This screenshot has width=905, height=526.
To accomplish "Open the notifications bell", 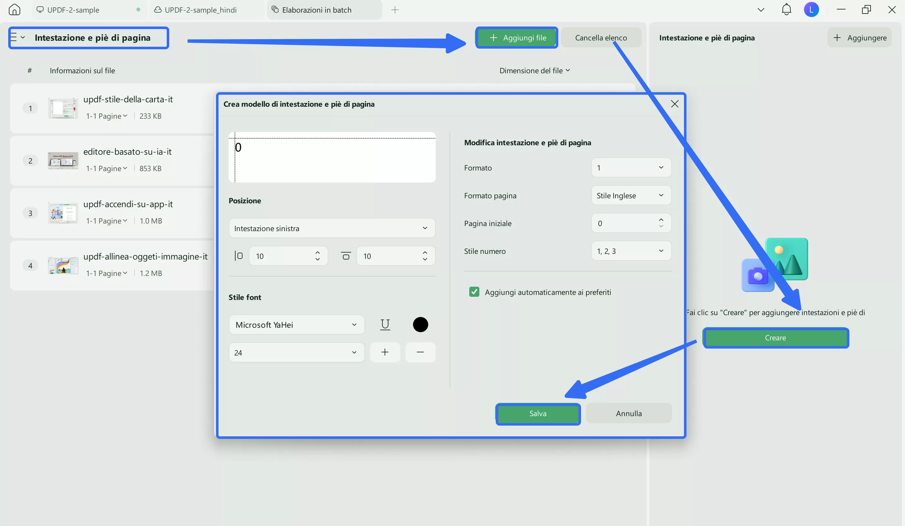I will pyautogui.click(x=786, y=10).
